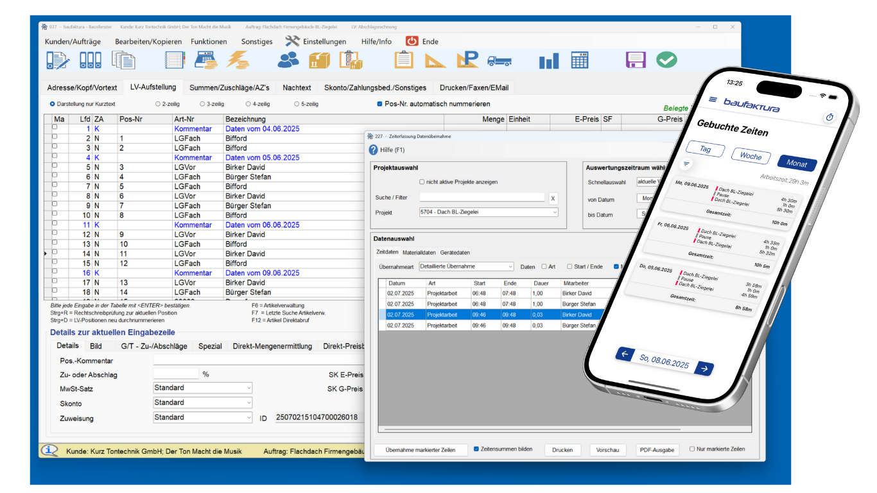Image resolution: width=877 pixels, height=493 pixels.
Task: Click the document-with-pen toolbar icon
Action: tap(58, 60)
